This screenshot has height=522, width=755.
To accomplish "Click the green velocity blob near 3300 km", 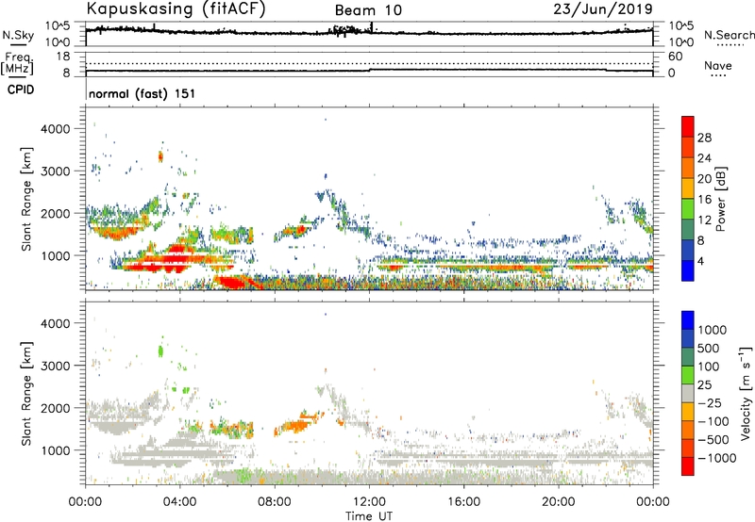I will 160,351.
